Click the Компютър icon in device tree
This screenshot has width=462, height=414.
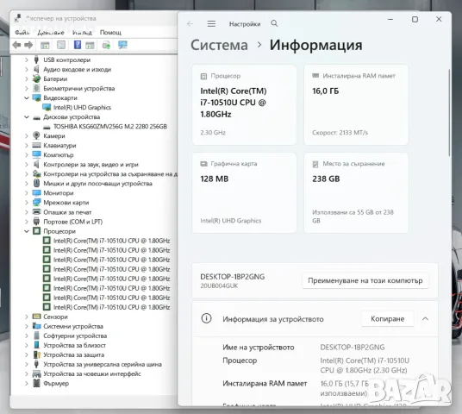(x=36, y=154)
